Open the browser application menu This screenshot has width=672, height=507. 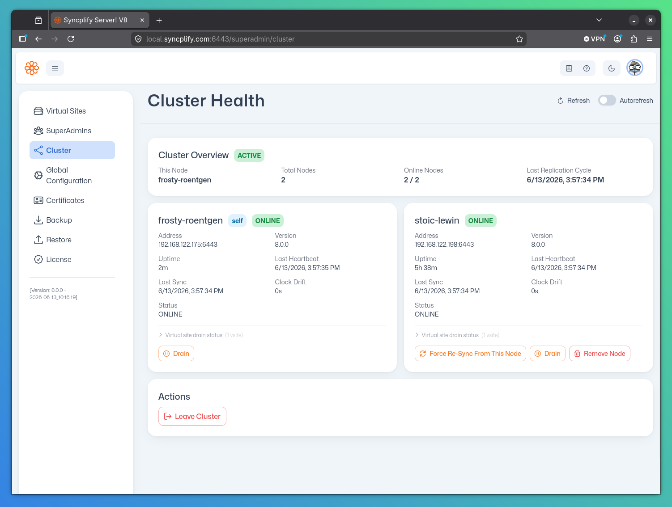pyautogui.click(x=650, y=39)
